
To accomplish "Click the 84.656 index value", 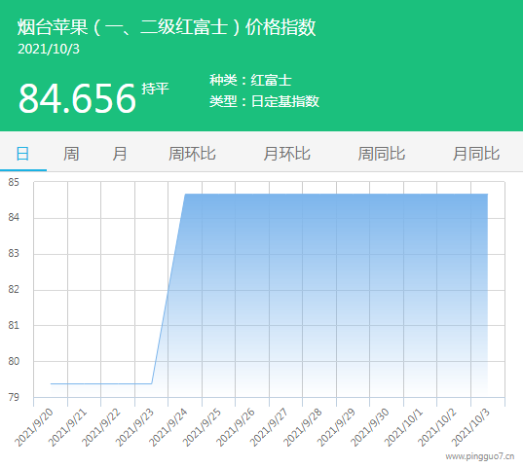I will [77, 98].
